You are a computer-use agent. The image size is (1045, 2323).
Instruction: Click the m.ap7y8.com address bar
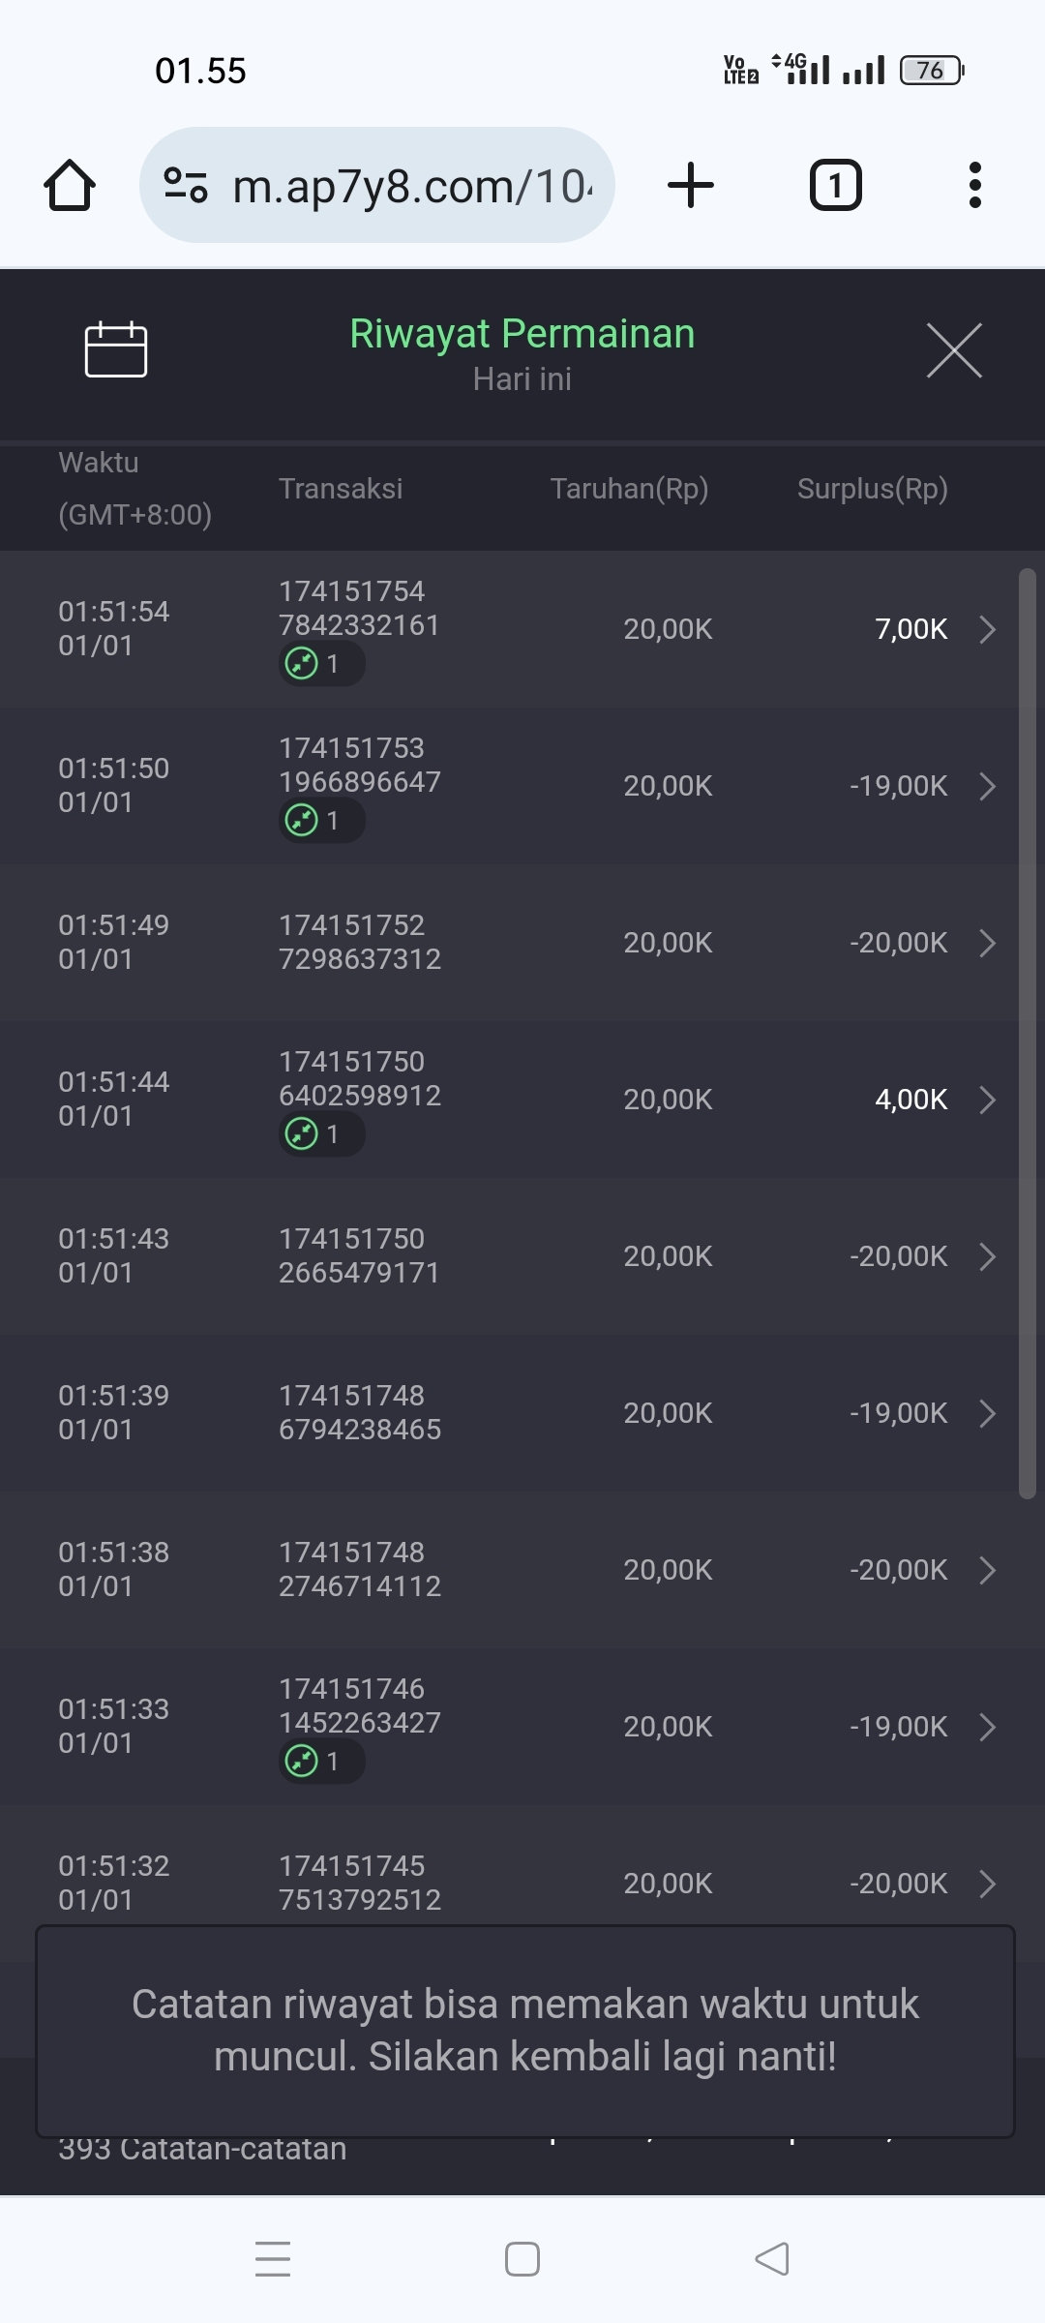[411, 186]
